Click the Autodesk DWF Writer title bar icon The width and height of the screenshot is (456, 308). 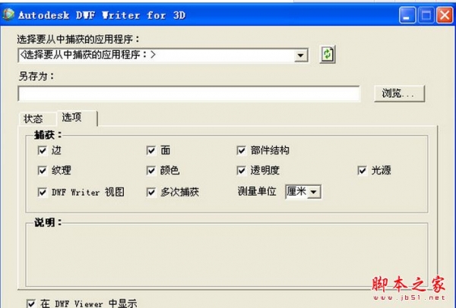tap(8, 14)
